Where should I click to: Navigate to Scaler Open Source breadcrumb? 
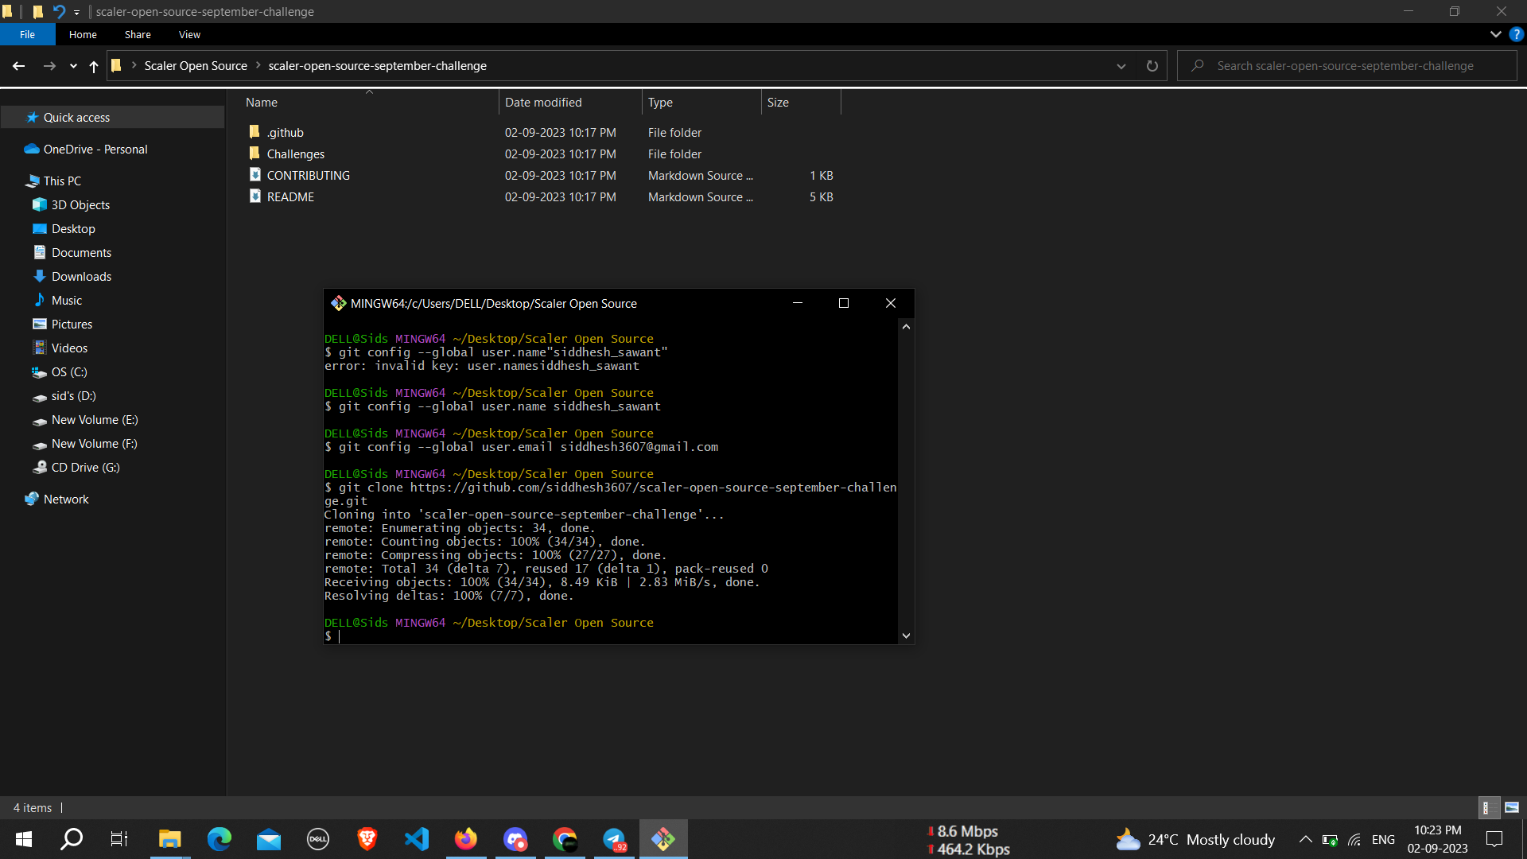coord(196,65)
